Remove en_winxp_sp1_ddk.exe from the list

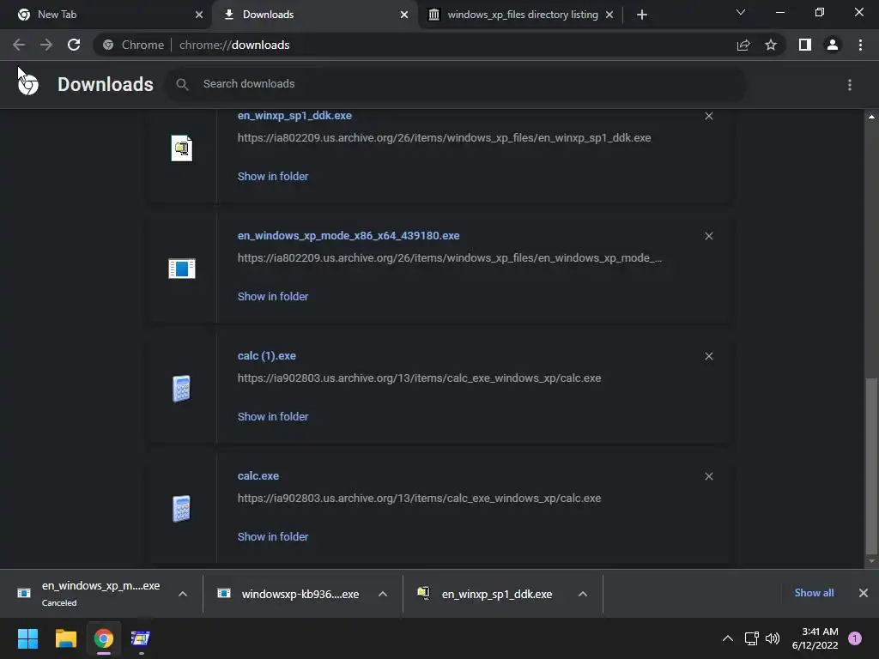(x=709, y=116)
